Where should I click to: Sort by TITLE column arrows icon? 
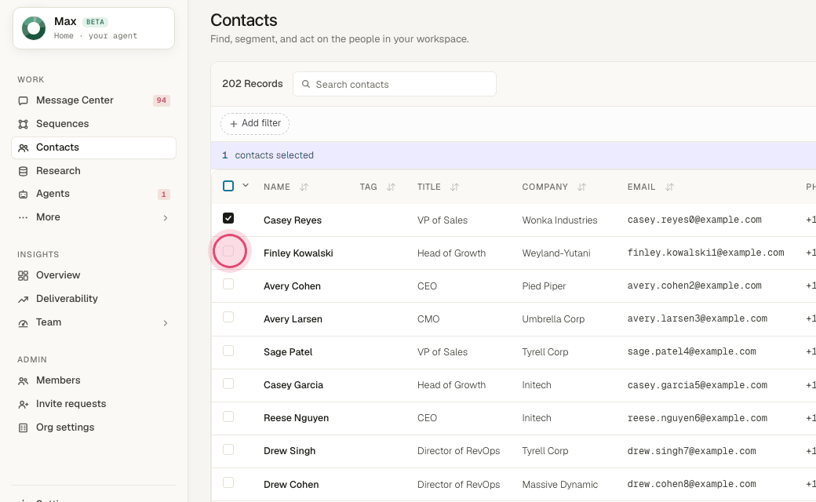[454, 187]
